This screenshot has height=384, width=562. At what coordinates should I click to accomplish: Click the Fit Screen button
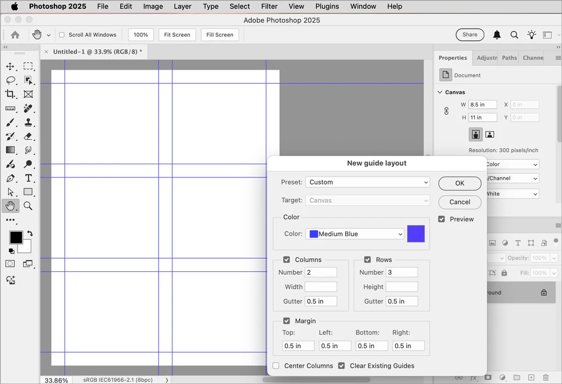coord(177,35)
